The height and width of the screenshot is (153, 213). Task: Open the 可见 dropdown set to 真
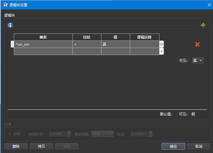(198, 60)
